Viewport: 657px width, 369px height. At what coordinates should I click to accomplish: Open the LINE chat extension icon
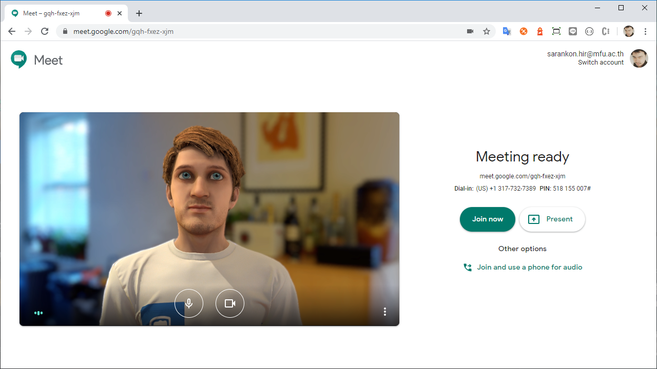point(573,31)
